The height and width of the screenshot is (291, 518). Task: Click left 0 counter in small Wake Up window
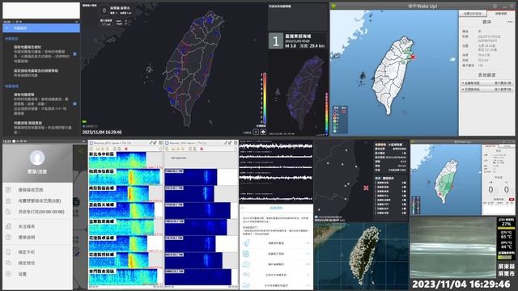(490, 189)
